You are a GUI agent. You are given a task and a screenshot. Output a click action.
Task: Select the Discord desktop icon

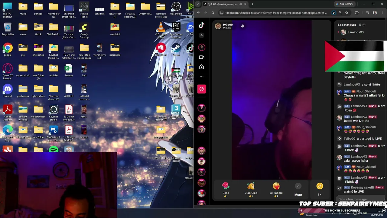[x=8, y=91]
